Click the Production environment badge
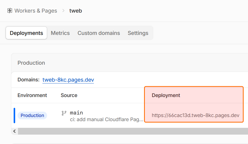The image size is (248, 144). 32,116
